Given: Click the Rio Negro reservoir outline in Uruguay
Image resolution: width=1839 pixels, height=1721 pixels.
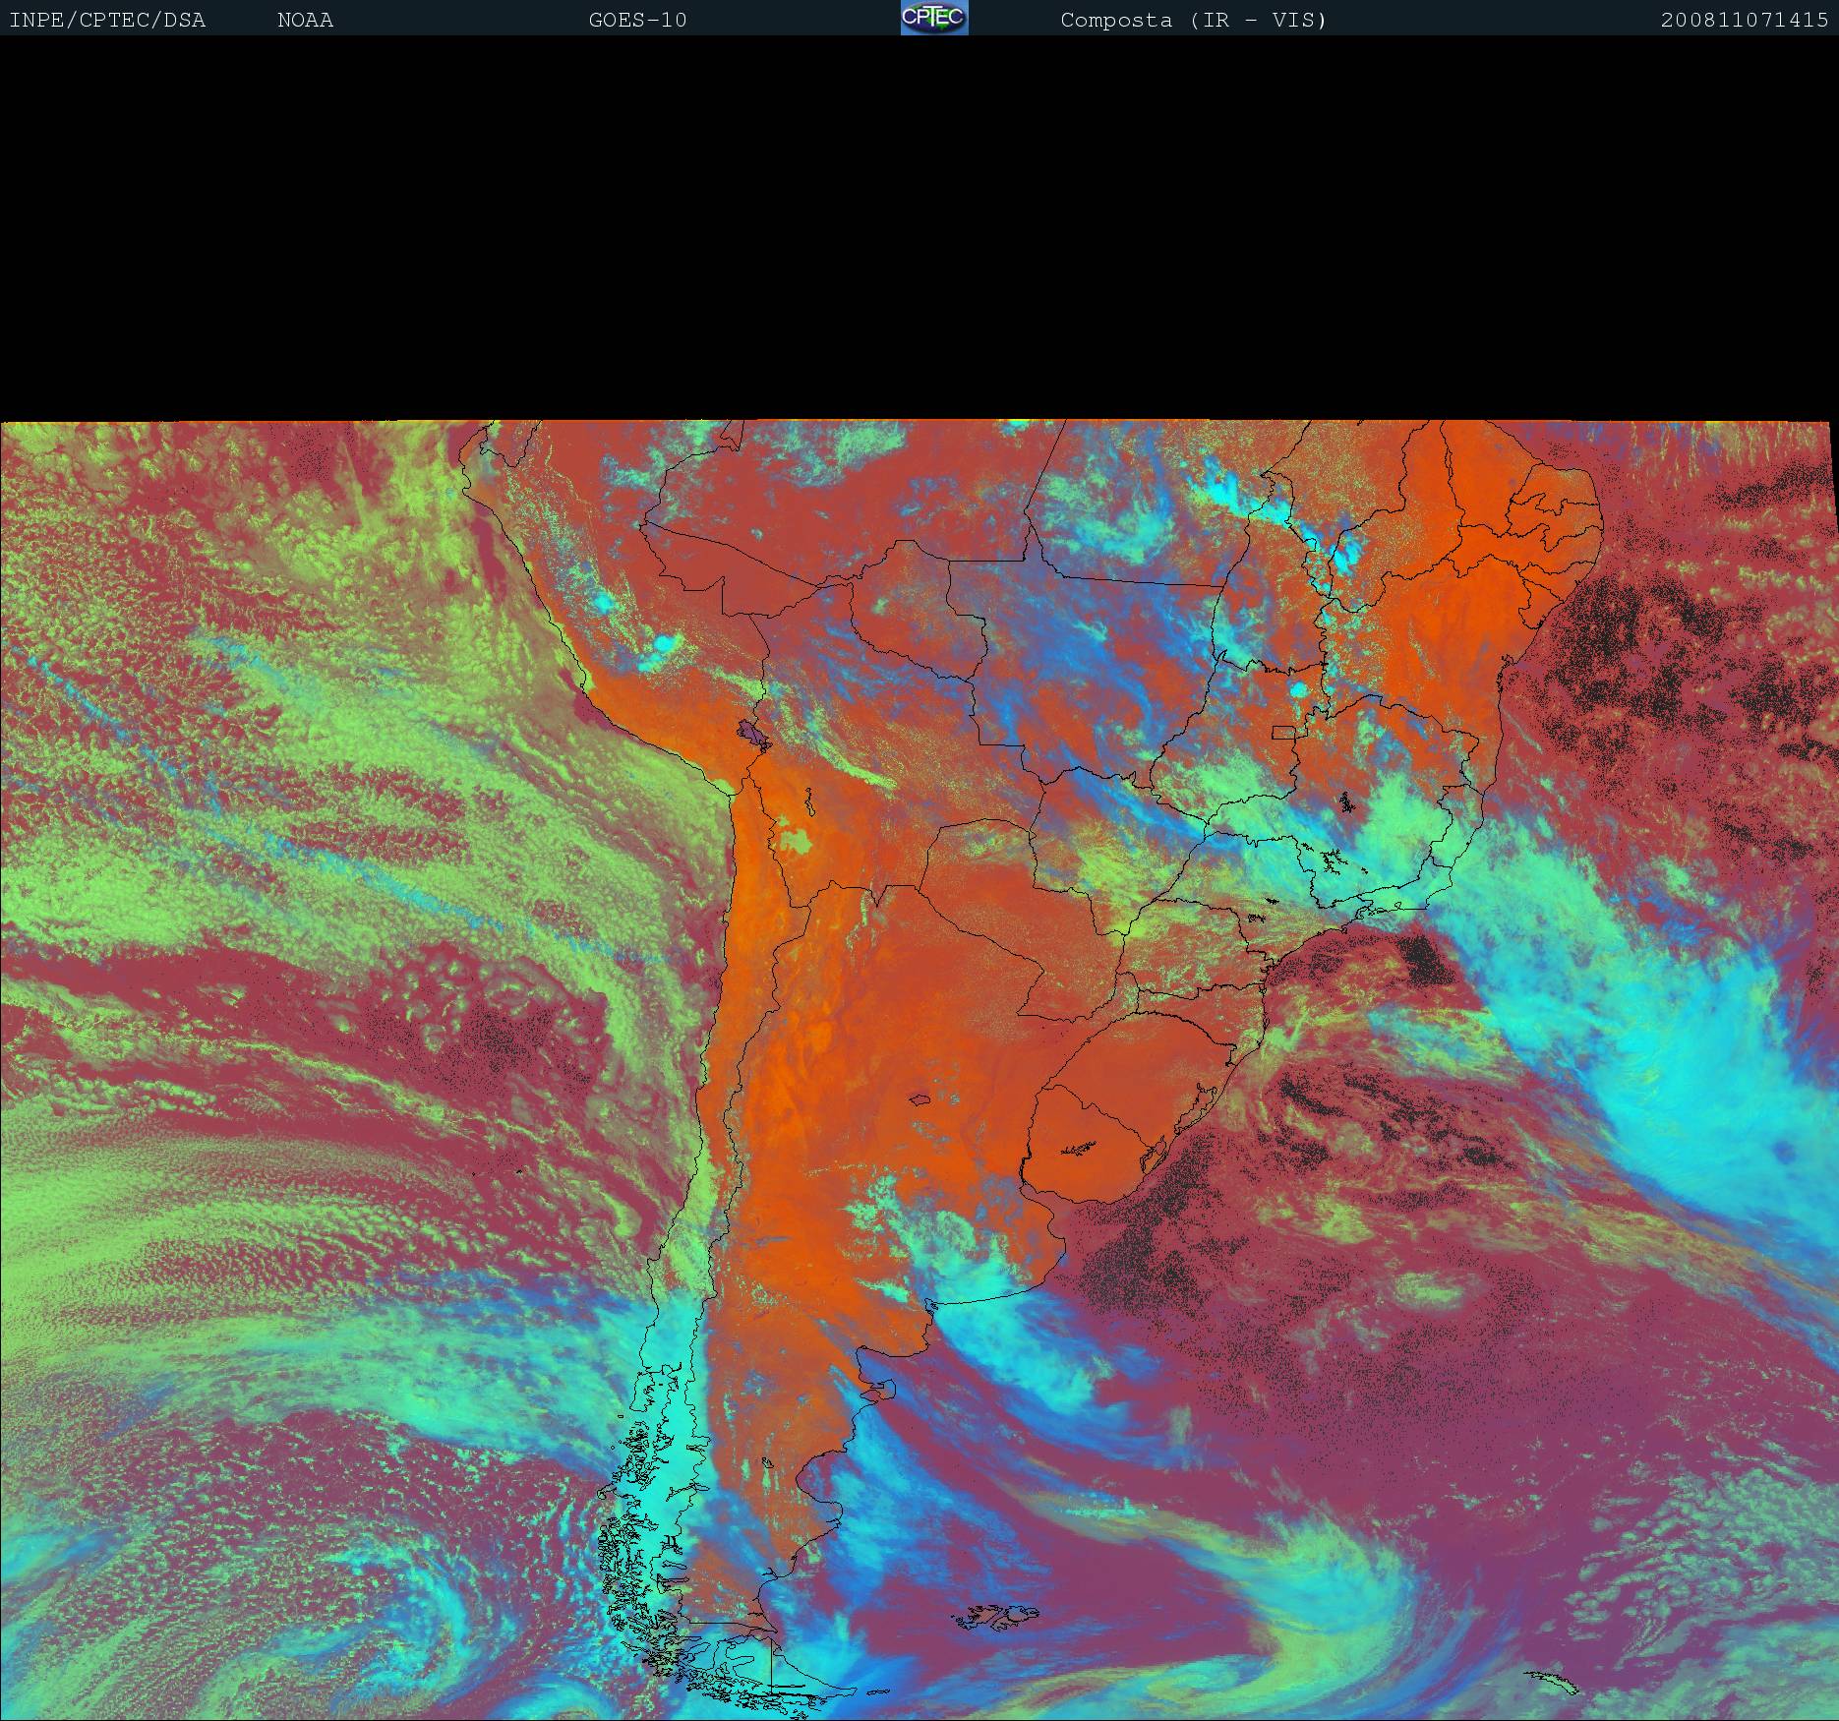Looking at the screenshot, I should click(x=1079, y=1147).
